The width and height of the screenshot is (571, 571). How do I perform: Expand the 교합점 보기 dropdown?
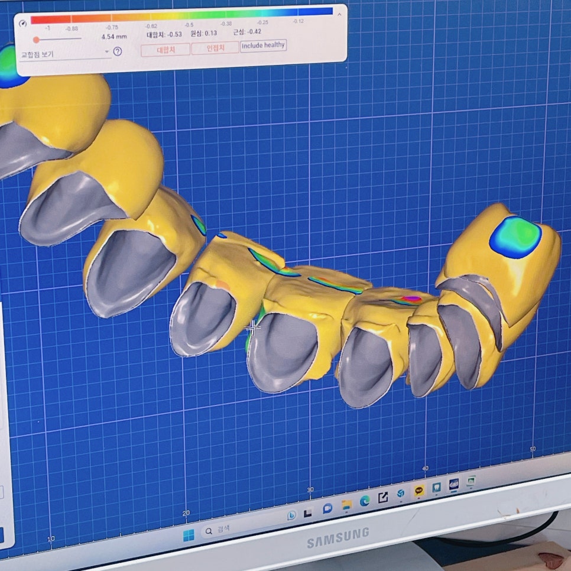[x=64, y=54]
